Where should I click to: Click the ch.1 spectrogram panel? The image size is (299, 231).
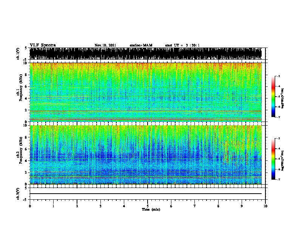tap(146, 92)
